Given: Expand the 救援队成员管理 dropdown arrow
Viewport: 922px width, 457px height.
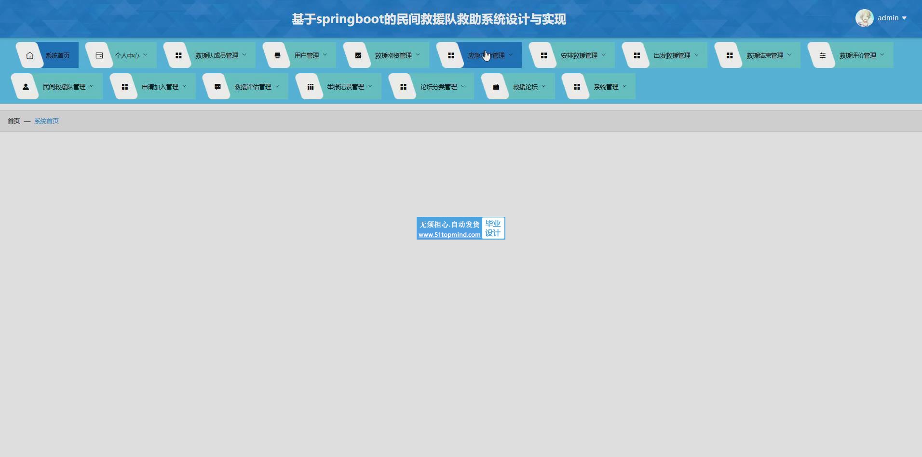Looking at the screenshot, I should (x=244, y=55).
